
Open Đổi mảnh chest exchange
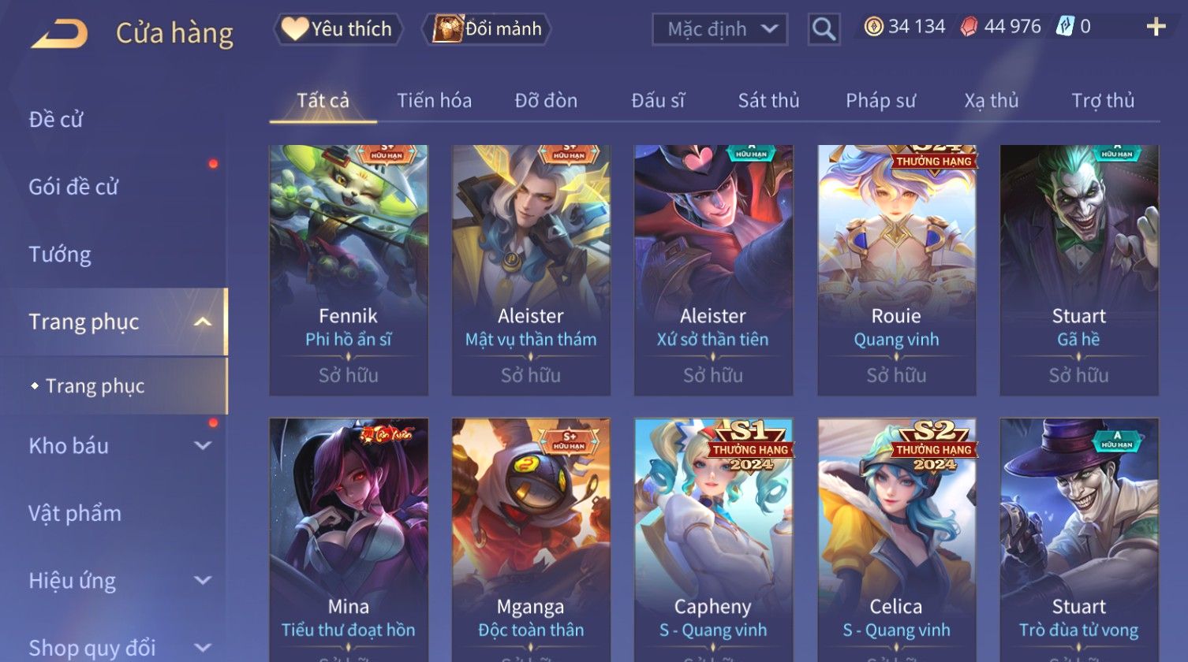coord(486,29)
